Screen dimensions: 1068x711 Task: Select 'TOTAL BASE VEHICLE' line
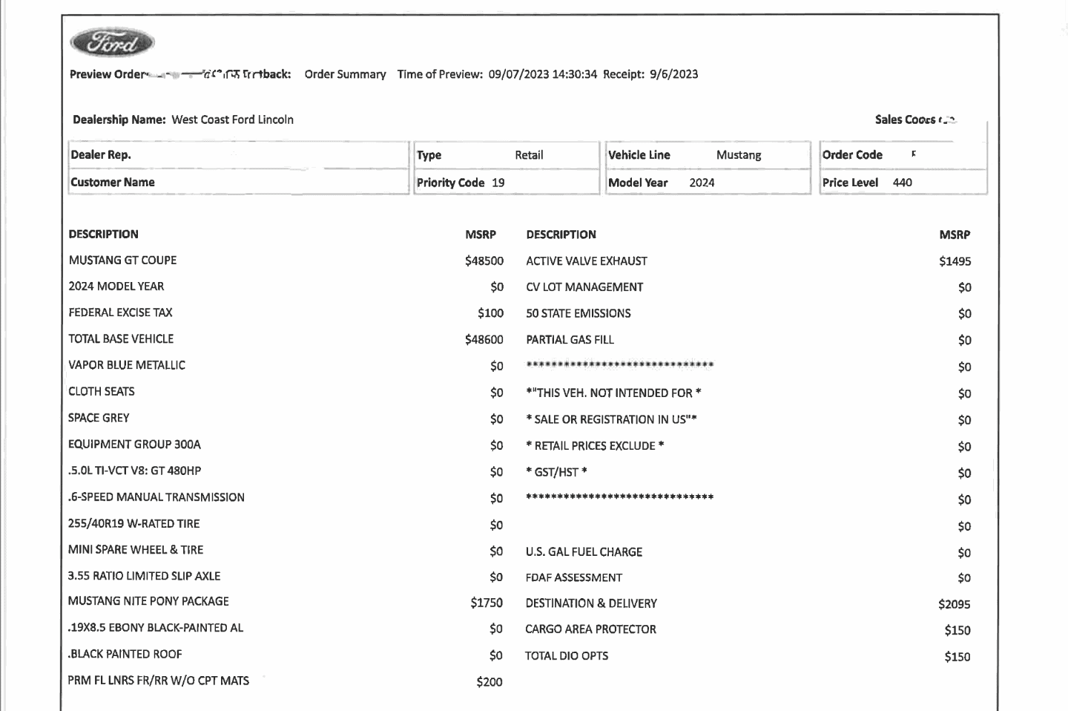(x=121, y=338)
